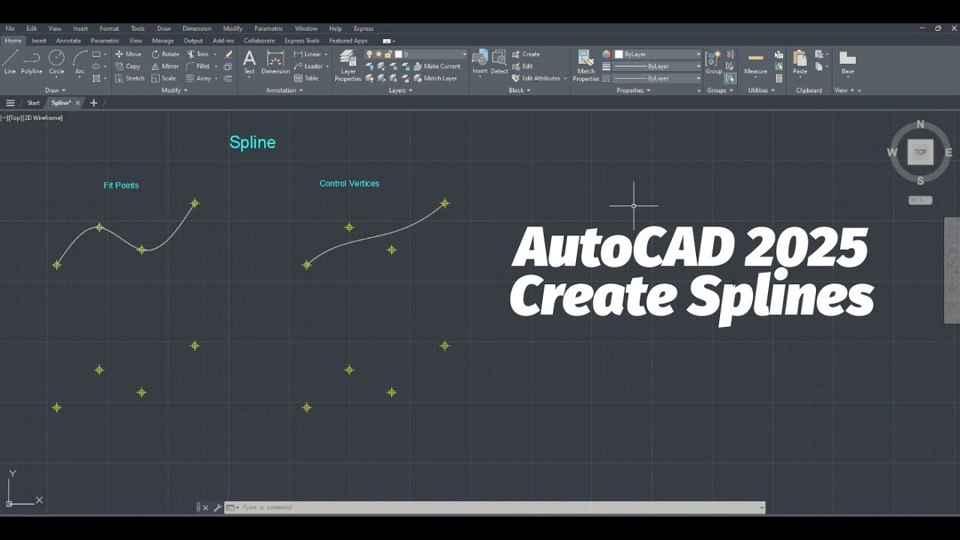Open the object color ByLayer dropdown

(x=698, y=54)
